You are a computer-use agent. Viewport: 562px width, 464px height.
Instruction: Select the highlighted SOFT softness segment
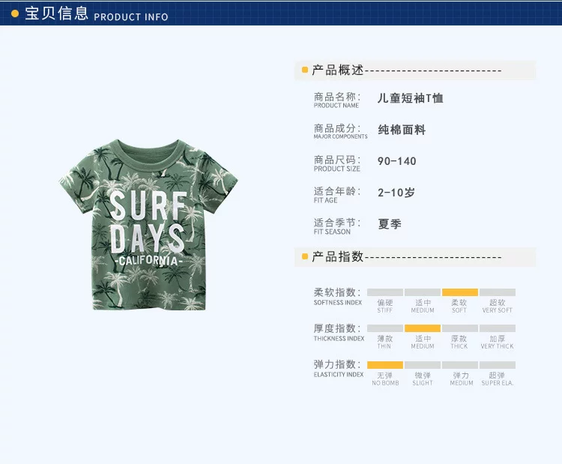460,292
